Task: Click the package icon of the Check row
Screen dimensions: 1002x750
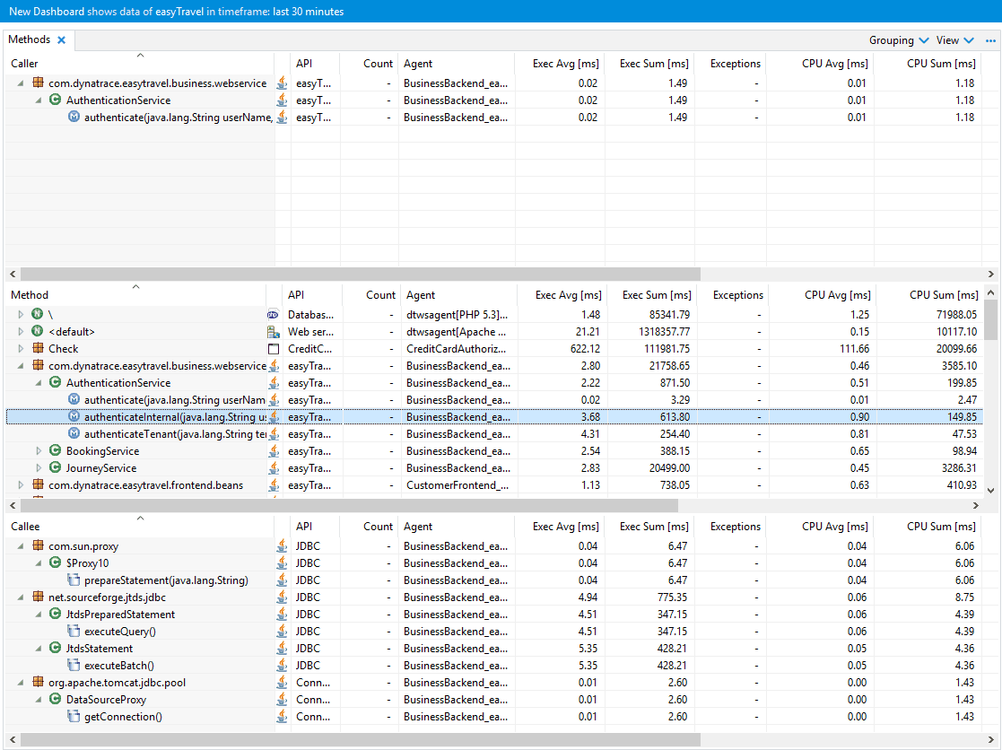Action: [x=39, y=348]
